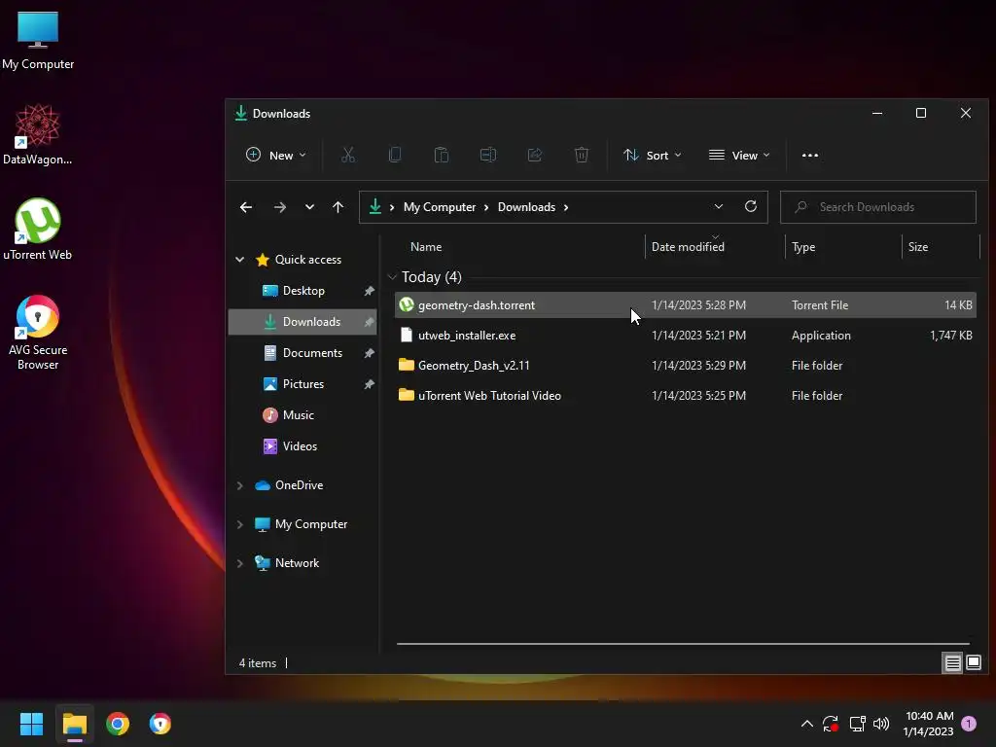Open uTorrent Web desktop shortcut
The image size is (996, 747).
click(38, 230)
